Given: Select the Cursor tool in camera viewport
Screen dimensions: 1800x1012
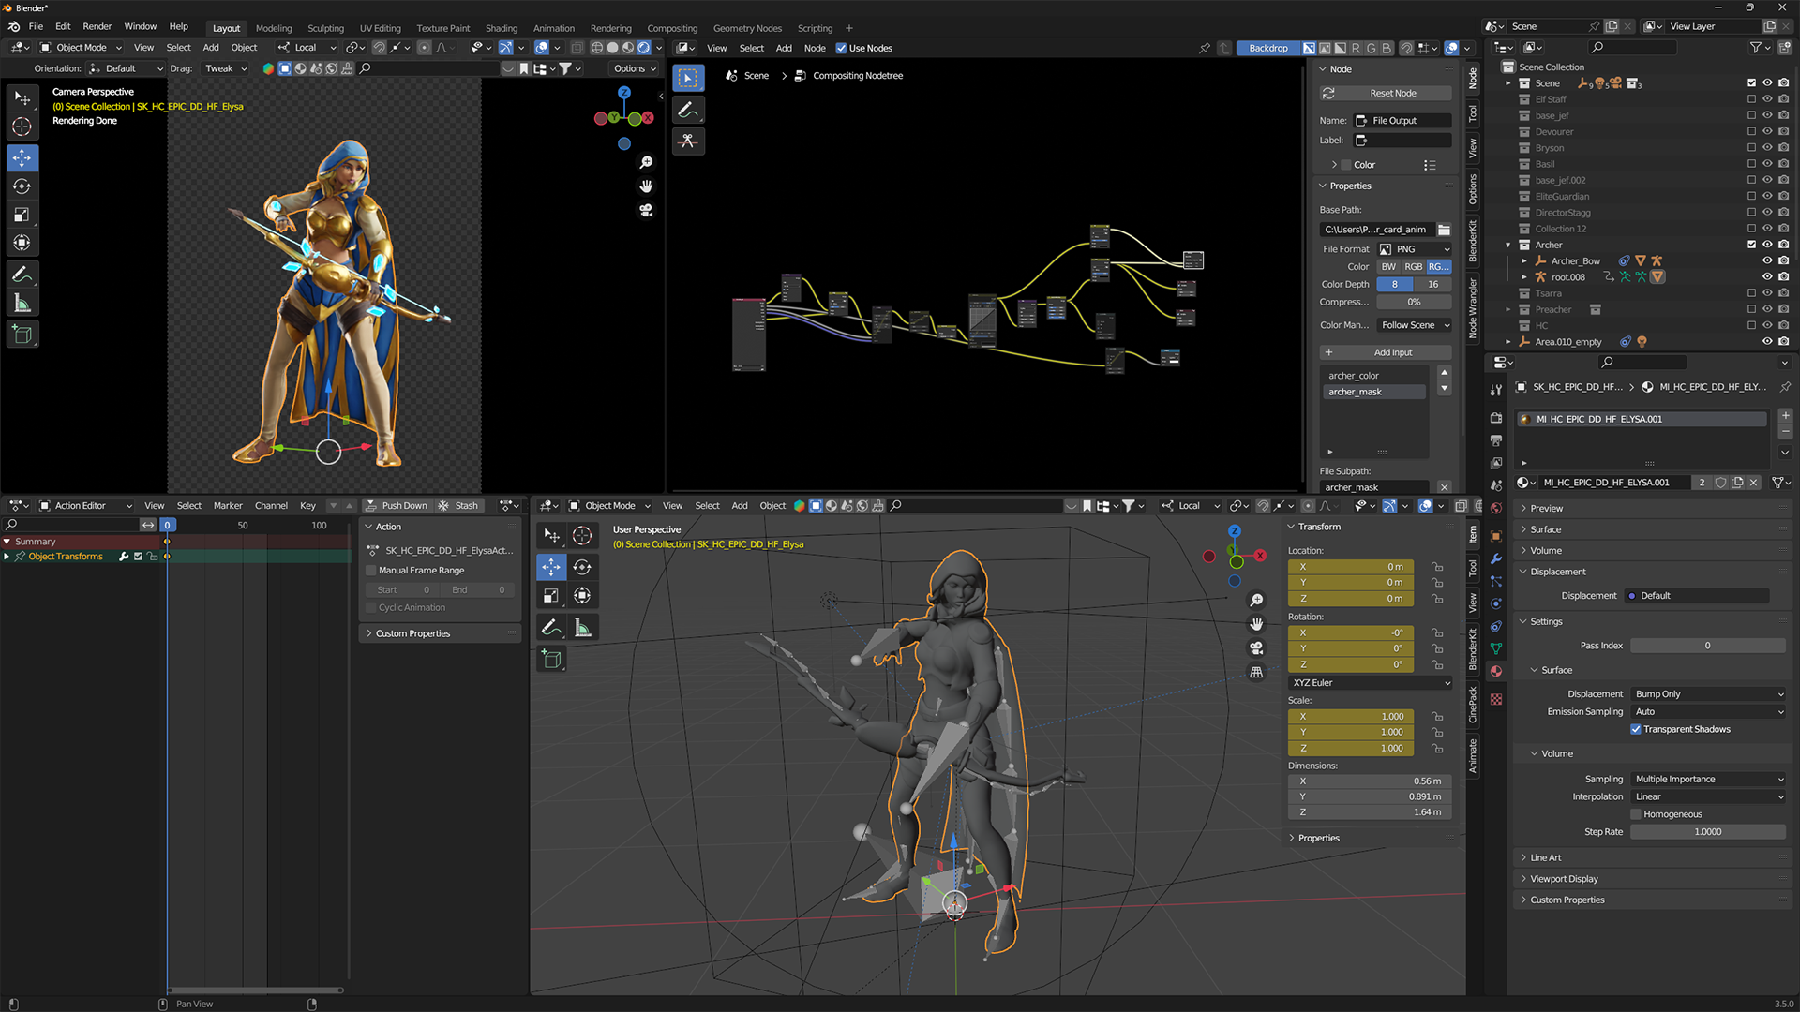Looking at the screenshot, I should click(x=22, y=126).
